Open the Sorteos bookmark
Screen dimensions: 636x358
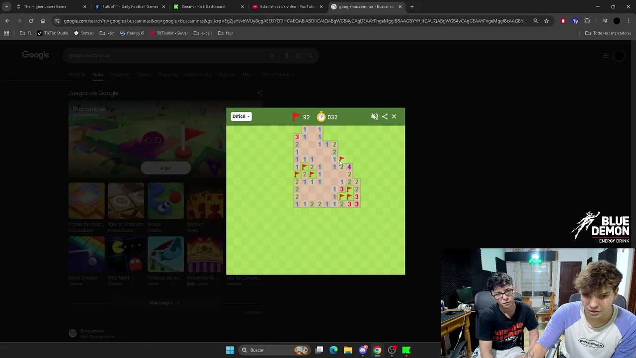83,33
